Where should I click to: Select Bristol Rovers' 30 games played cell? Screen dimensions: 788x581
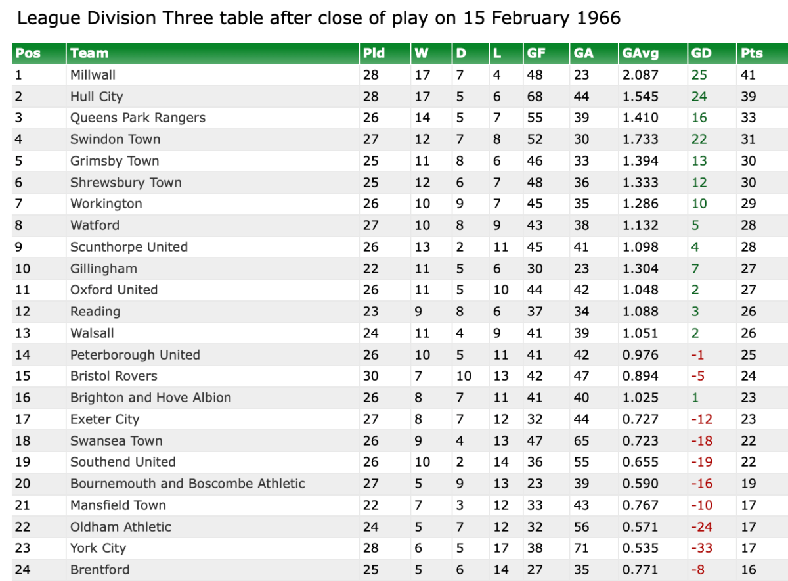pyautogui.click(x=370, y=376)
